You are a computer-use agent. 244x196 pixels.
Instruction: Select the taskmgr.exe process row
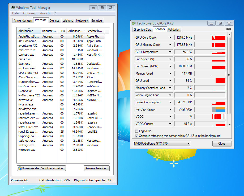(x=61, y=145)
